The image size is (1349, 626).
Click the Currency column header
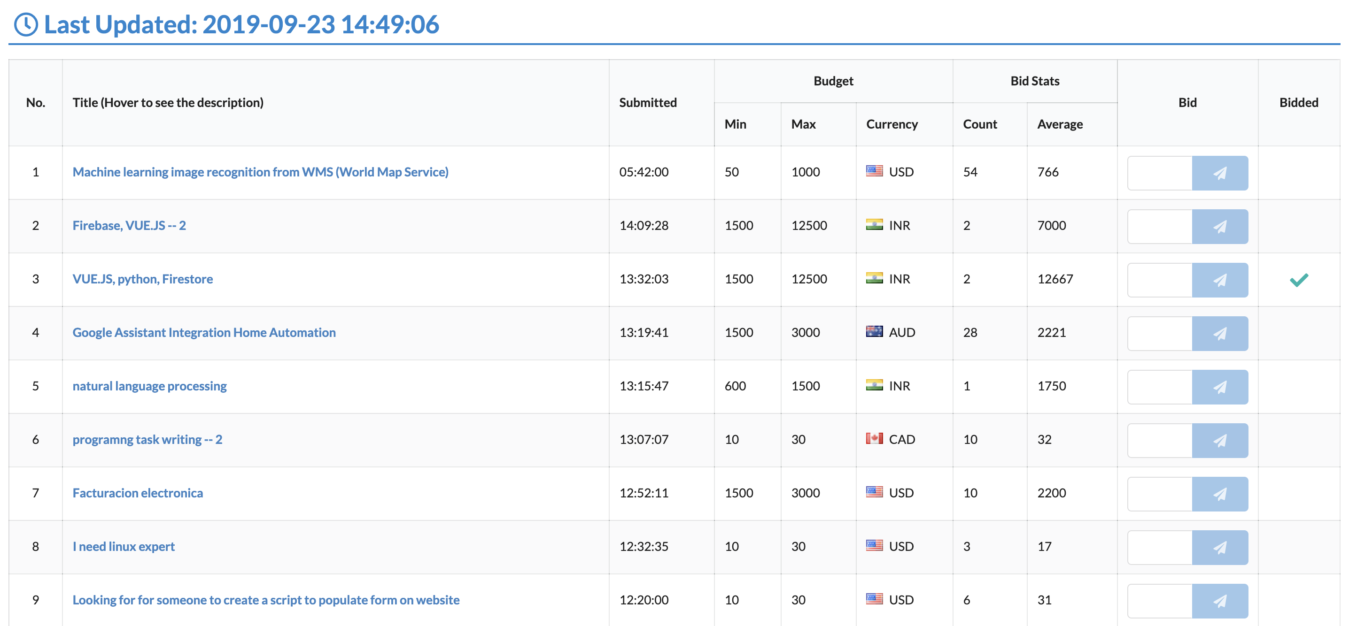[892, 124]
